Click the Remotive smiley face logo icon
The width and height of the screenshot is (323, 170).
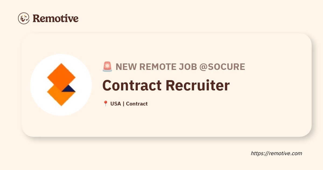point(24,18)
